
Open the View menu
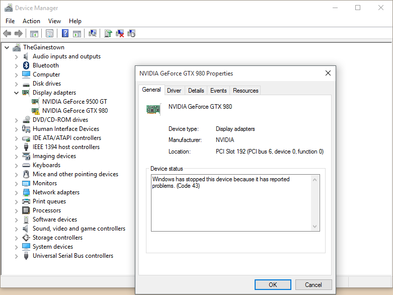pos(54,21)
